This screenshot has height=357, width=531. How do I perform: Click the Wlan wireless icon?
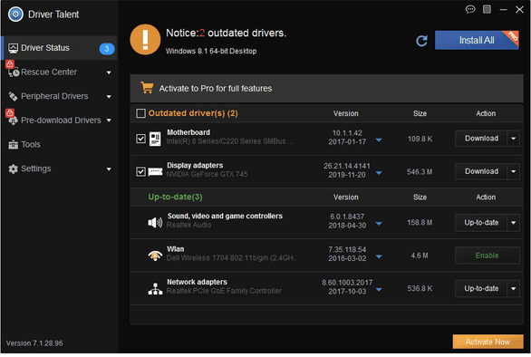point(155,255)
